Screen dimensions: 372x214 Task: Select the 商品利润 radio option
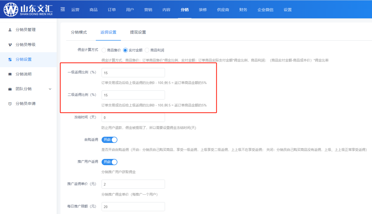tap(147, 50)
